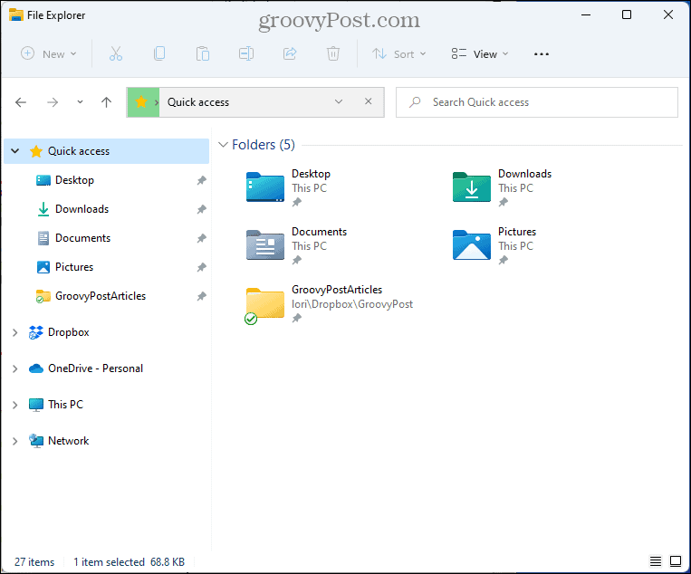Open the Sort dropdown menu
The height and width of the screenshot is (574, 691).
399,54
